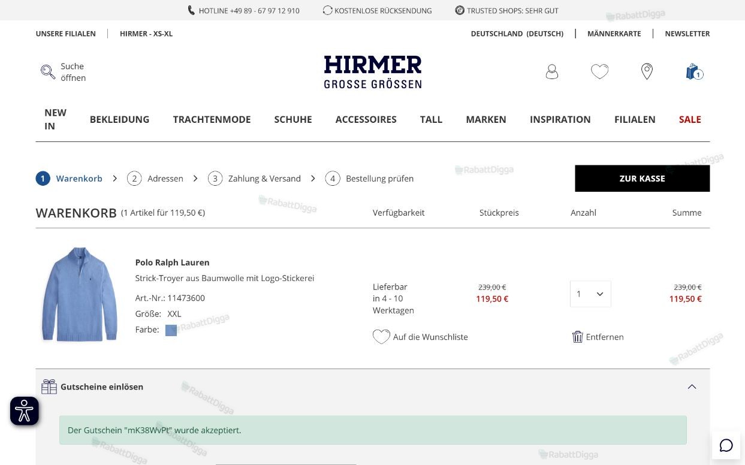The image size is (745, 465).
Task: Open the ACCESSOIRES menu
Action: pyautogui.click(x=366, y=119)
